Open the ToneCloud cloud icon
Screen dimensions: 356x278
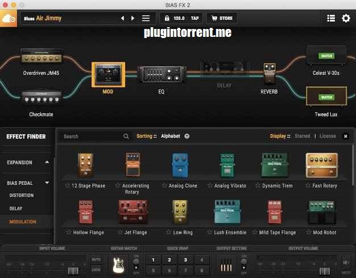[x=9, y=18]
